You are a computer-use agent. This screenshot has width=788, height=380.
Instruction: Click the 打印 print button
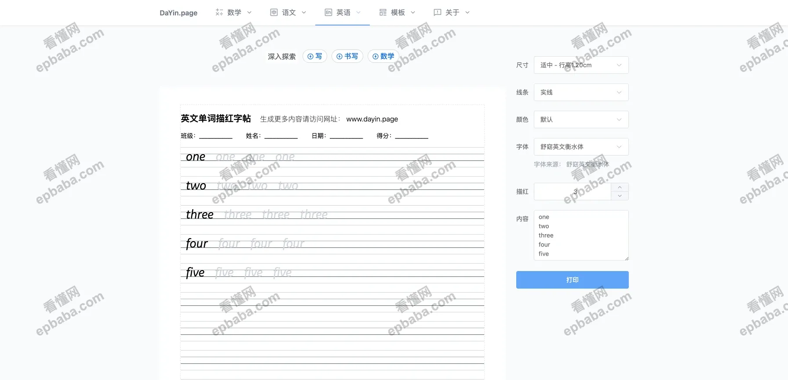click(x=572, y=280)
